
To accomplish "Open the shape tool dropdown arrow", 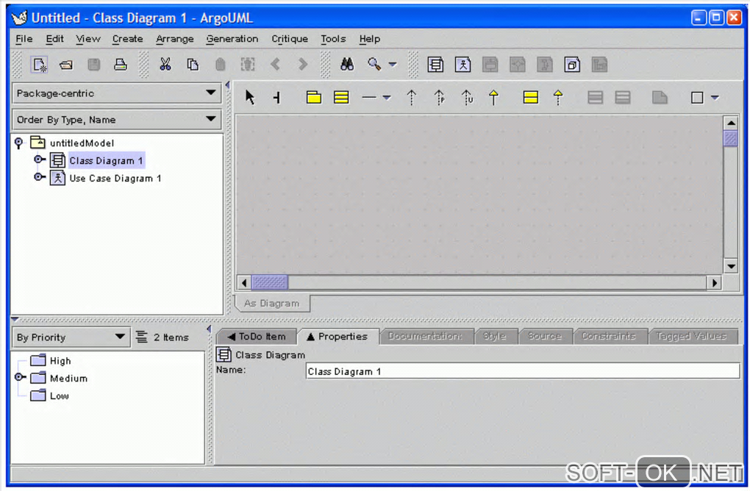I will (715, 98).
